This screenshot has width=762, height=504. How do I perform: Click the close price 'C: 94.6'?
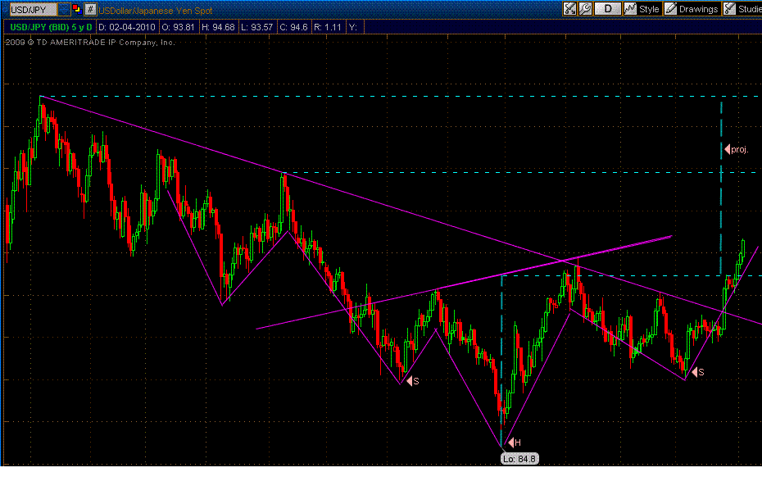coord(293,27)
